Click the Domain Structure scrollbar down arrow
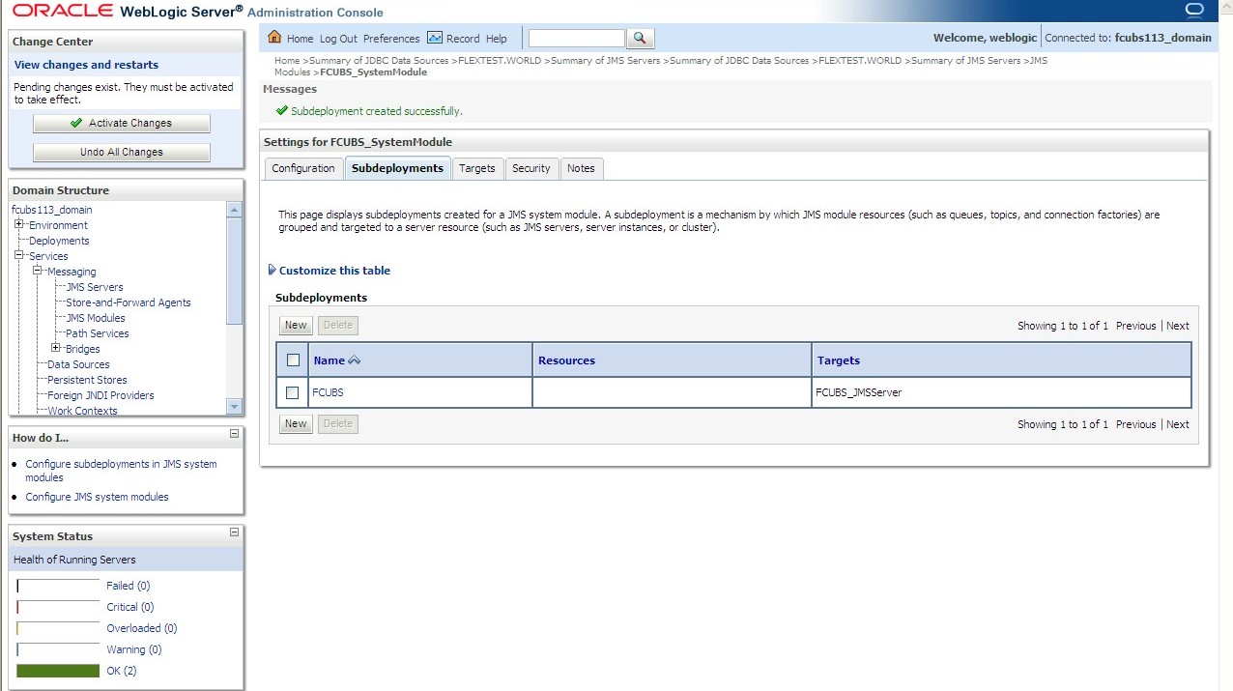1233x691 pixels. coord(234,407)
